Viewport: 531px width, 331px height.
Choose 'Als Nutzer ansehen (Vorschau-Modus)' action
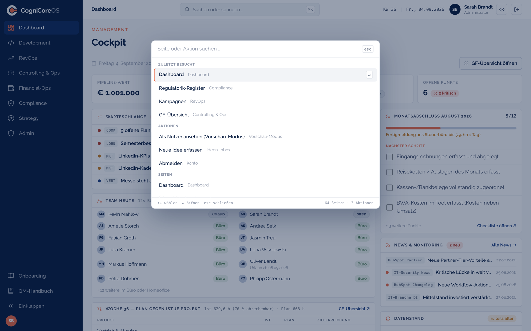265,137
